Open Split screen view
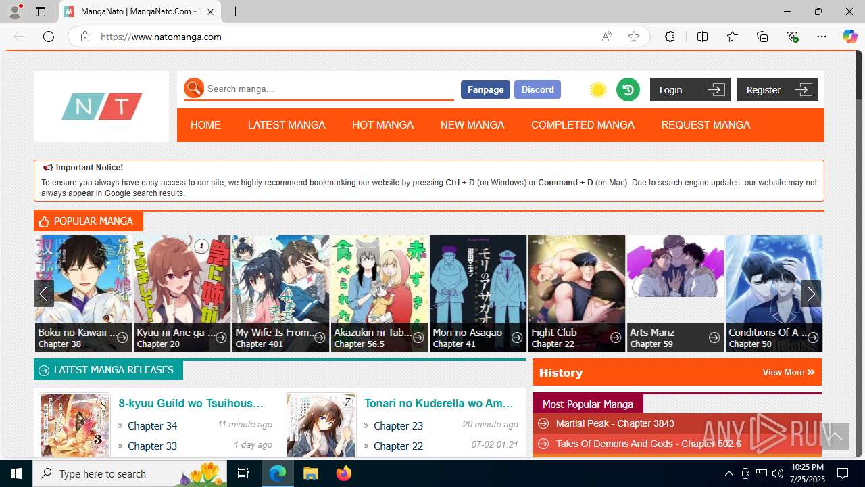Viewport: 865px width, 487px height. click(702, 37)
